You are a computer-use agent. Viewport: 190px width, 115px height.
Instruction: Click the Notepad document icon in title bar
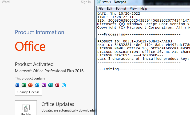coord(99,2)
